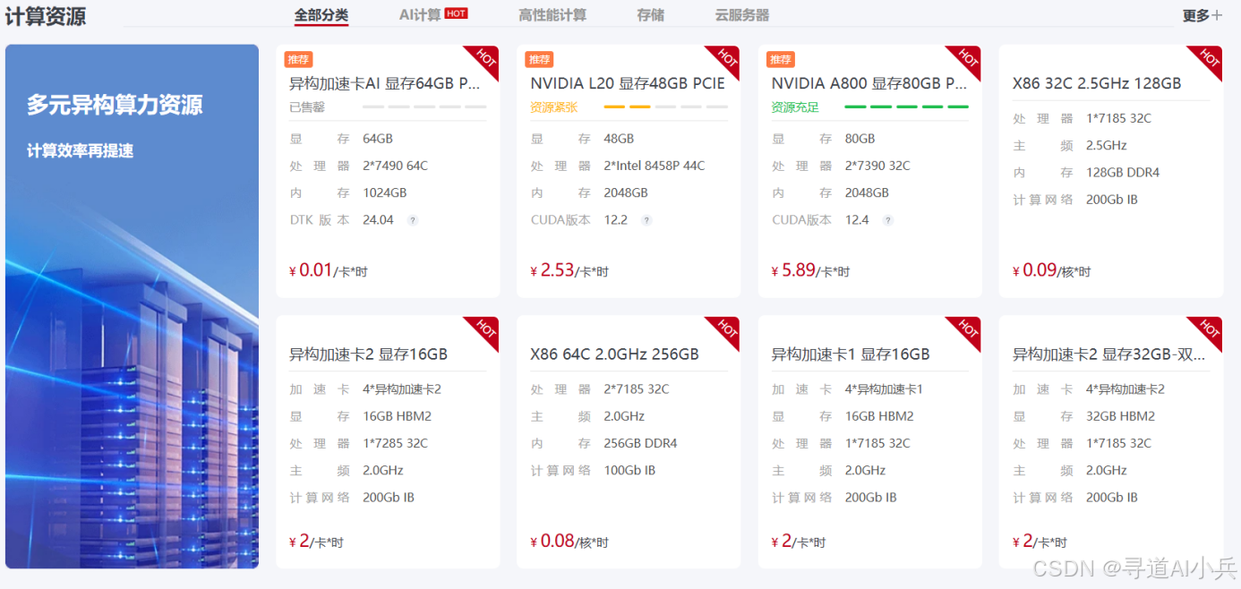Open X86 64C 2.0GHz 256GB title
This screenshot has height=589, width=1241.
click(614, 354)
